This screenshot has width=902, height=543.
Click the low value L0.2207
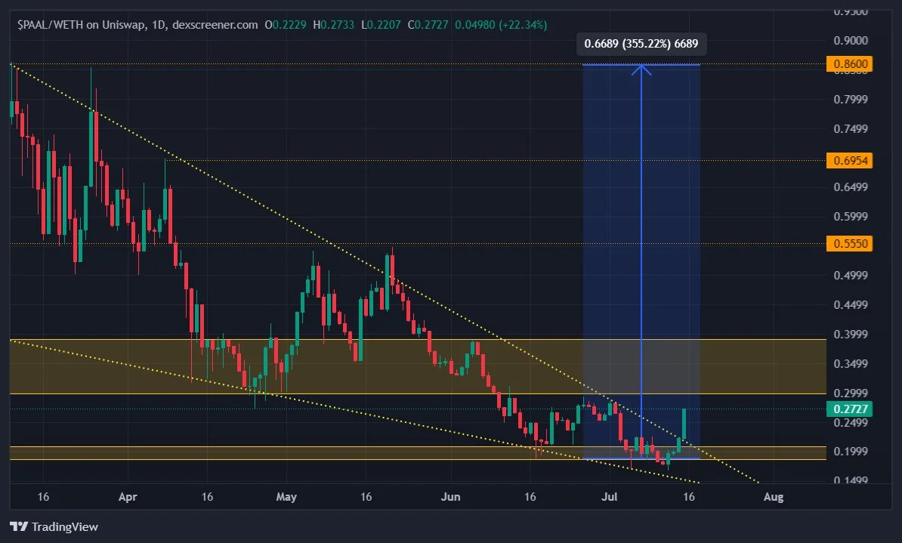point(381,25)
